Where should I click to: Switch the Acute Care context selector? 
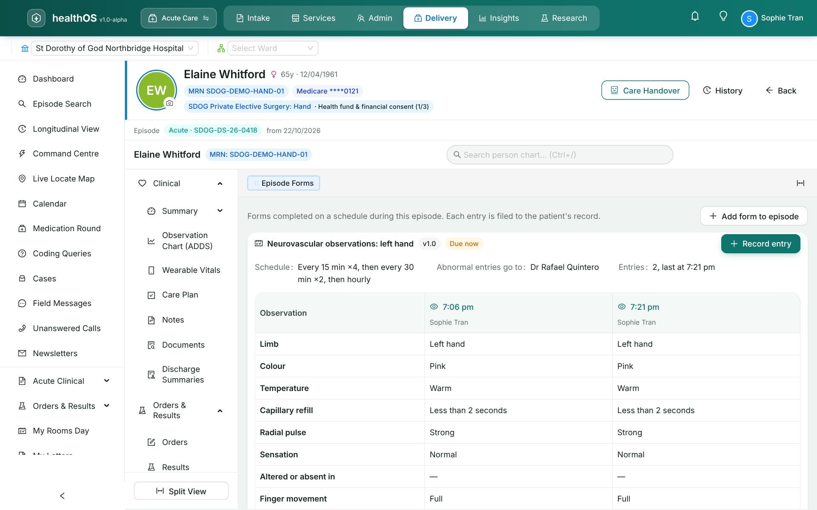(179, 18)
